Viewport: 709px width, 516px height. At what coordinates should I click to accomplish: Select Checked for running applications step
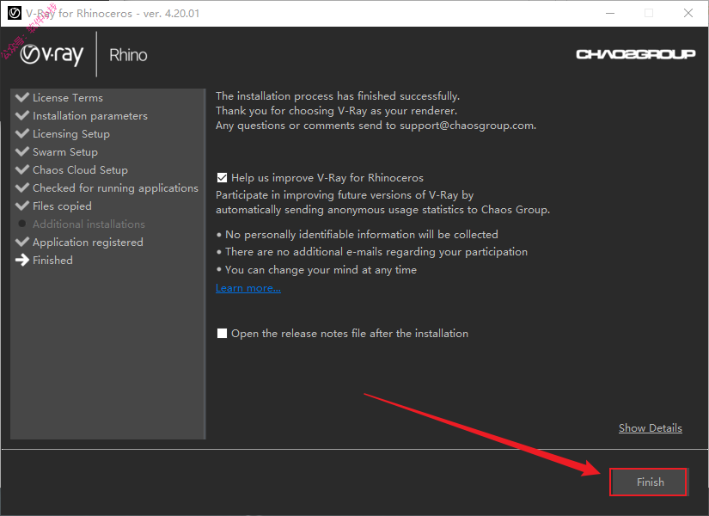[115, 188]
